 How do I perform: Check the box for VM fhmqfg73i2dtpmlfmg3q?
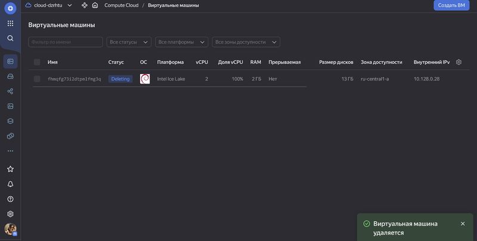click(37, 79)
